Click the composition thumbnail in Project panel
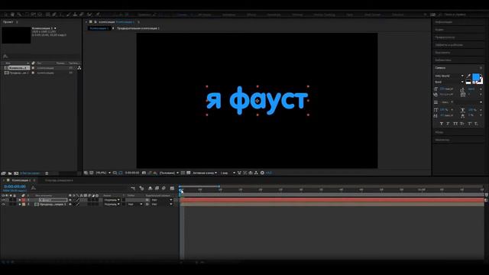The width and height of the screenshot is (489, 275). tap(16, 35)
